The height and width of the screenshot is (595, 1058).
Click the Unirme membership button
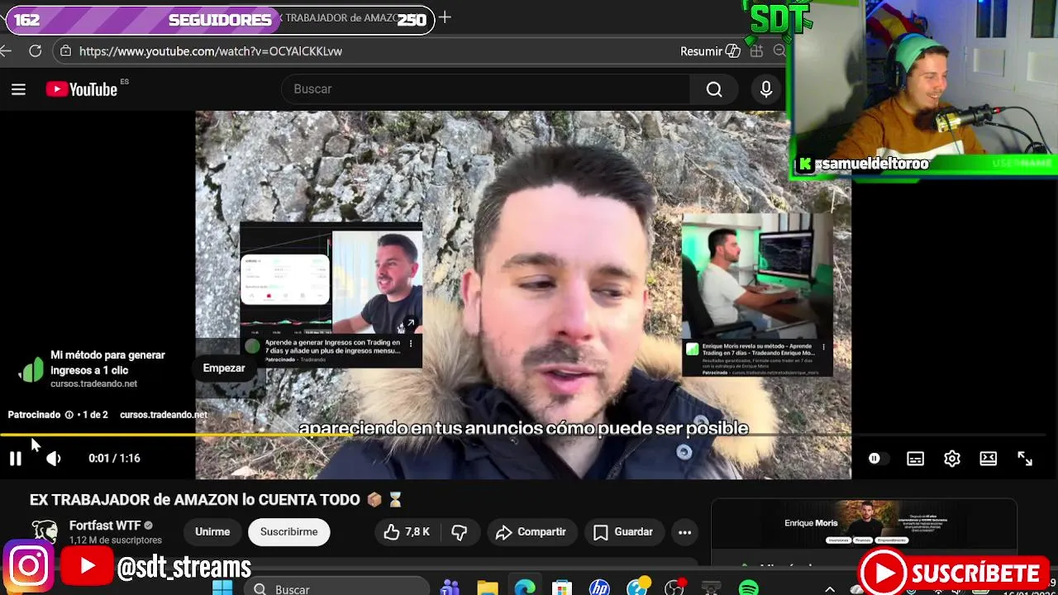[x=212, y=532]
